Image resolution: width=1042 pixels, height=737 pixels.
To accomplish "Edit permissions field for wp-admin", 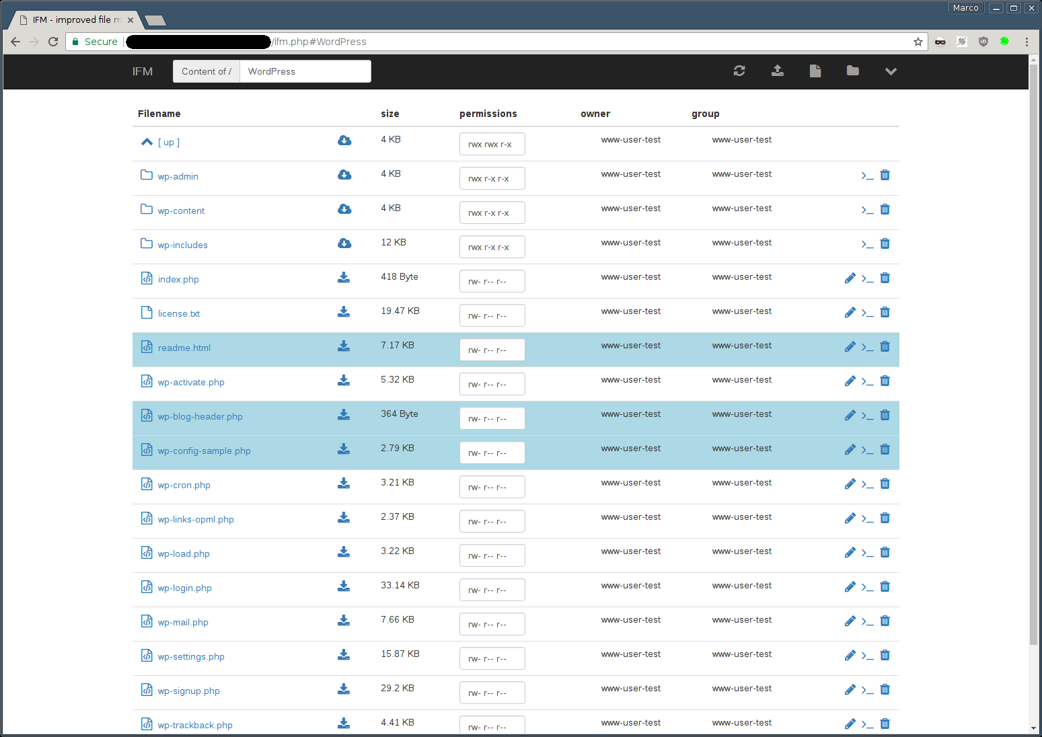I will click(492, 178).
